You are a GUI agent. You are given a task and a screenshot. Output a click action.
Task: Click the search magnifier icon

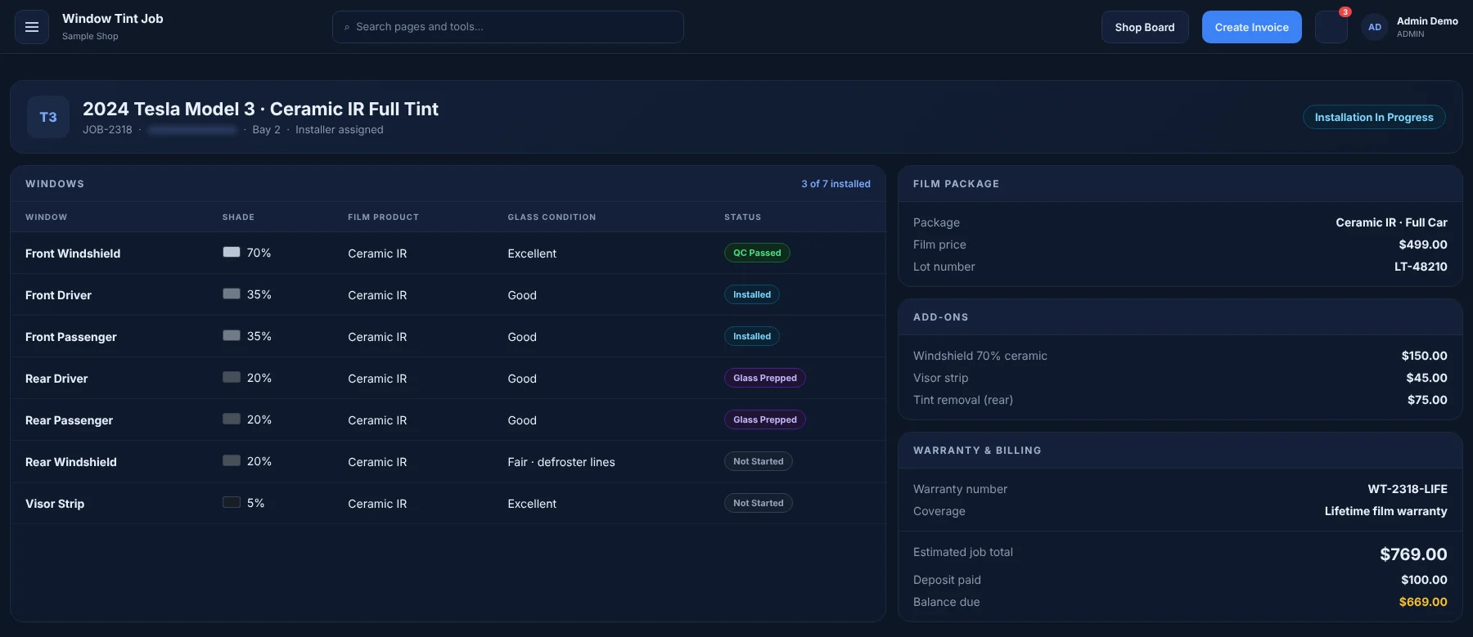click(x=347, y=27)
